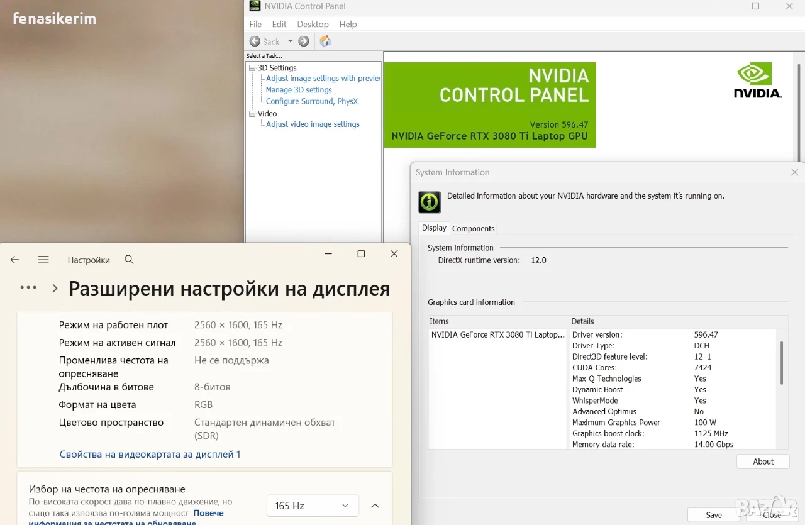Open 'Adjust image settings with preview' task
Viewport: 805px width, 525px height.
(323, 79)
